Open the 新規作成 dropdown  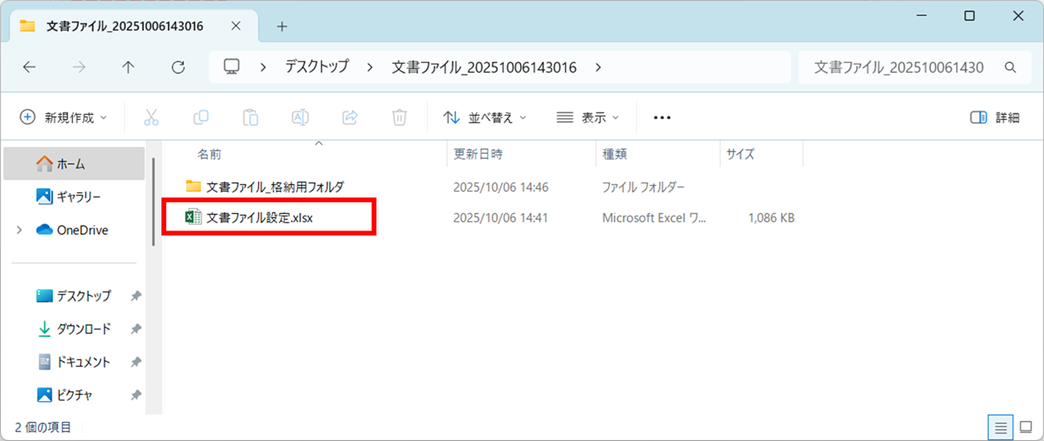click(x=64, y=117)
